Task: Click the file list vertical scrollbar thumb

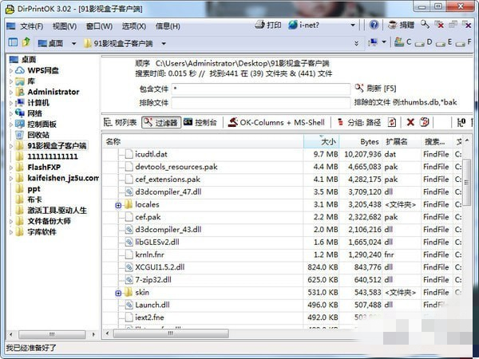Action: coord(467,182)
